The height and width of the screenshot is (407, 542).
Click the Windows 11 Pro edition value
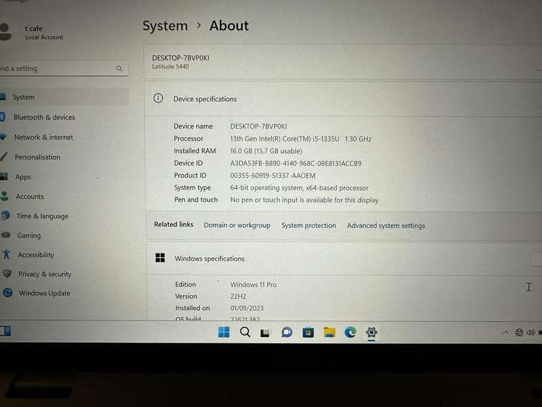click(x=253, y=285)
